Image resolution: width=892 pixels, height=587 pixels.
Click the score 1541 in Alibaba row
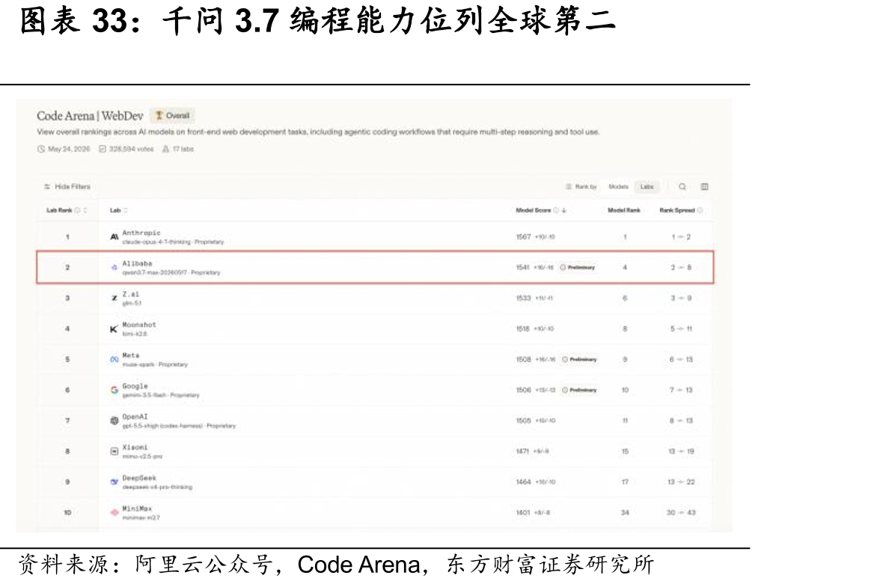pyautogui.click(x=523, y=267)
